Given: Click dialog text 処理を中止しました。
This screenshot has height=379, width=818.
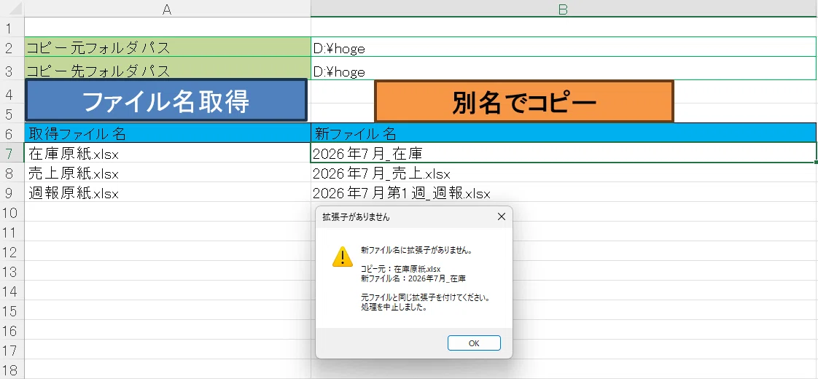Looking at the screenshot, I should click(394, 308).
